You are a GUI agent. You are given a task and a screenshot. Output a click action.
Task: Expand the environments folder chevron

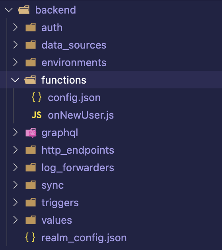(x=15, y=62)
